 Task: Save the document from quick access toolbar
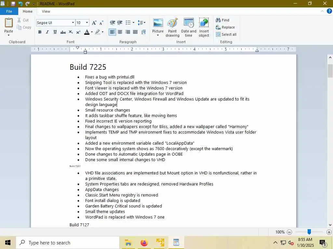coord(13,4)
